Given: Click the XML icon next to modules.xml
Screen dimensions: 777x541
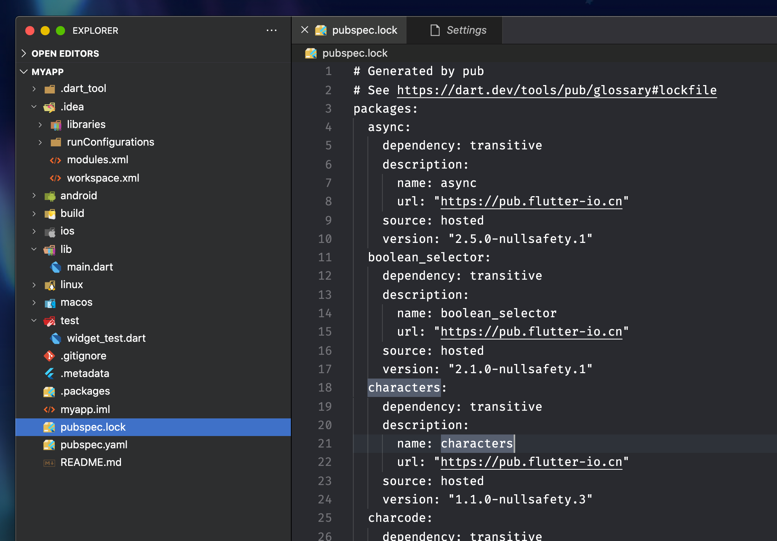Looking at the screenshot, I should pos(55,160).
